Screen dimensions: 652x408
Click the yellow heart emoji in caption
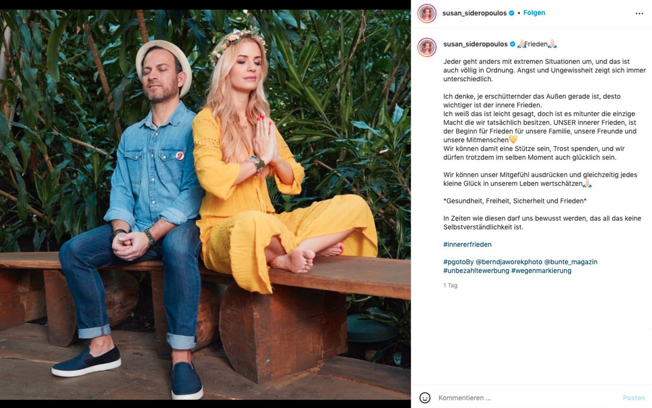513,139
